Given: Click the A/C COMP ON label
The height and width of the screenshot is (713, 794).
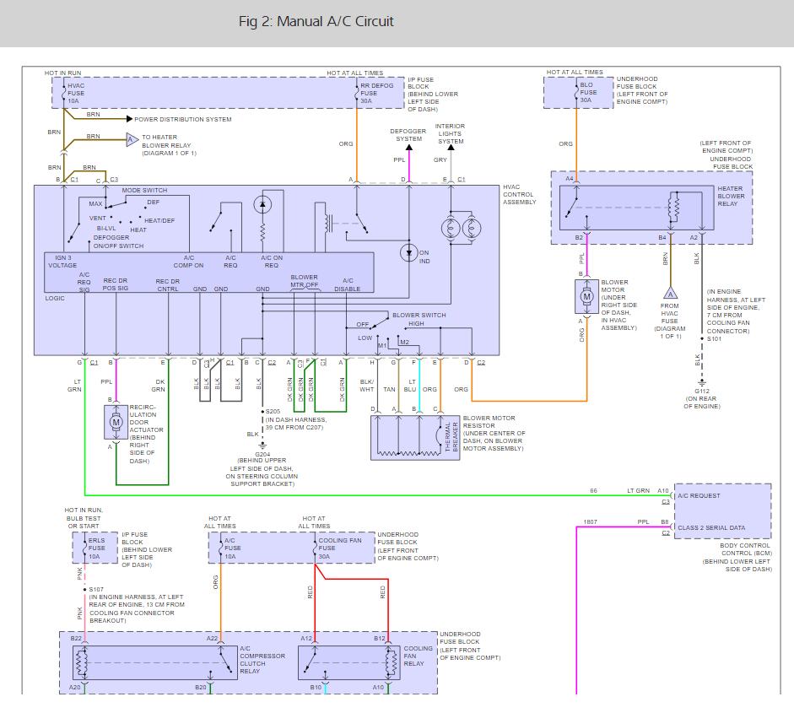Looking at the screenshot, I should click(188, 262).
